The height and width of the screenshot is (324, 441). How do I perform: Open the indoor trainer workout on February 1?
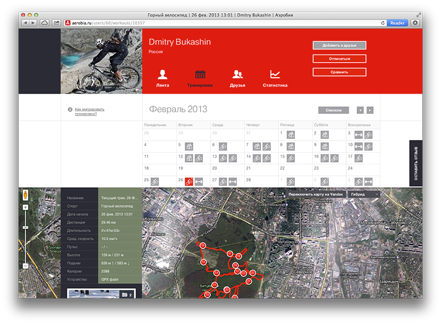291,134
